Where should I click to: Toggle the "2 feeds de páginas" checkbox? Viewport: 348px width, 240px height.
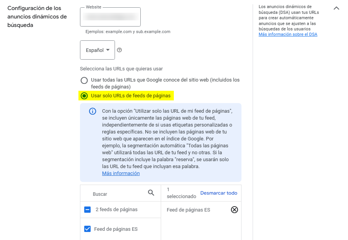pyautogui.click(x=87, y=210)
